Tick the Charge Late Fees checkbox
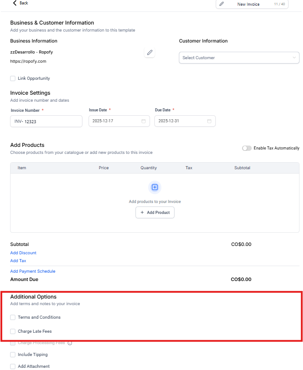 pyautogui.click(x=13, y=331)
